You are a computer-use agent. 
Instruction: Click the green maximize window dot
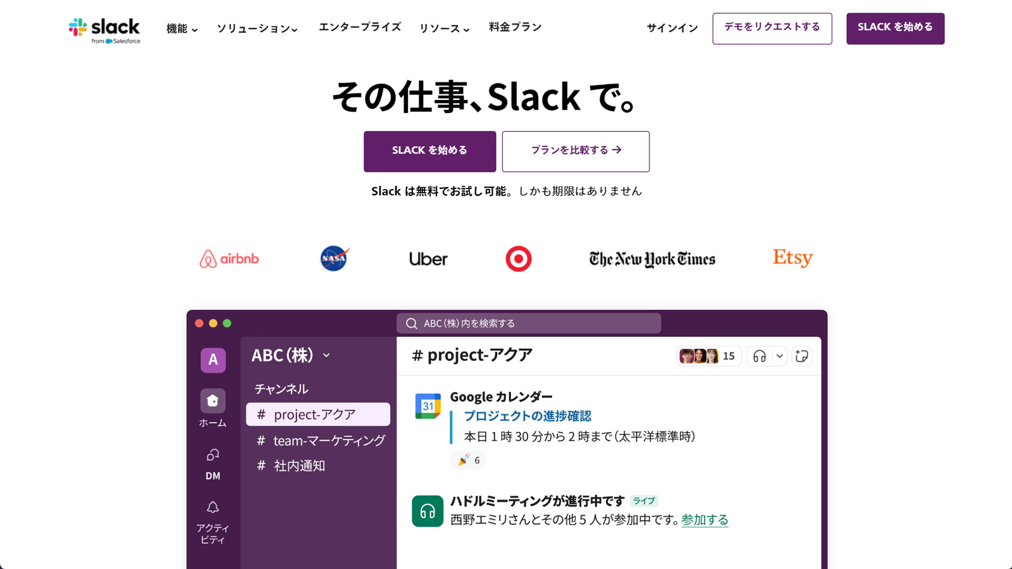tap(227, 323)
